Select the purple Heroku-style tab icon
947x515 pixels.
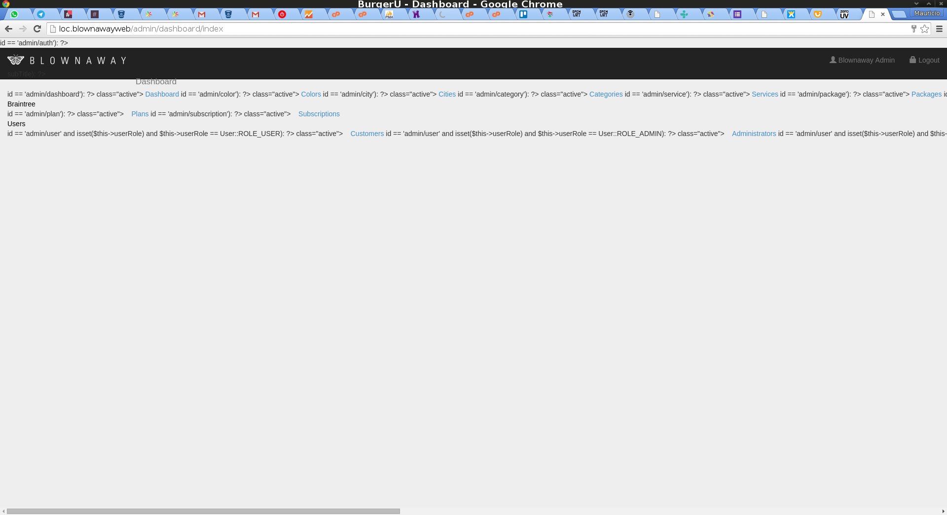click(x=416, y=14)
